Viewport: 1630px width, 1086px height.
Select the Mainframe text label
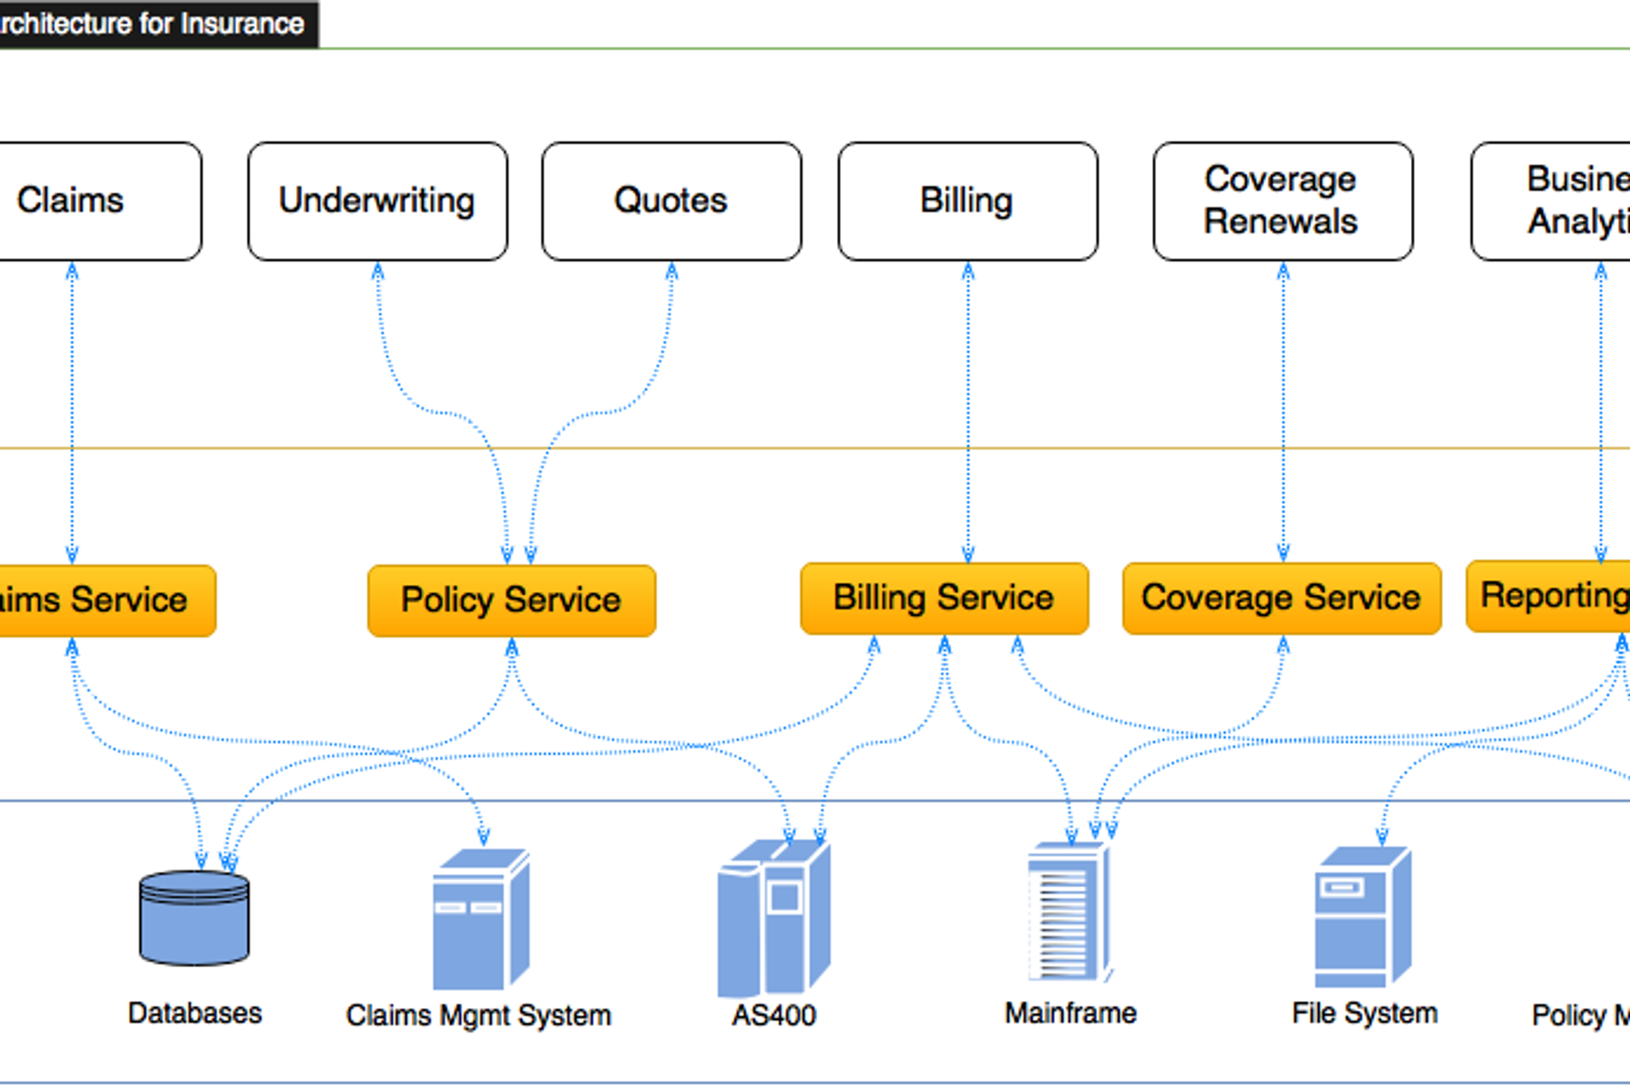1070,1012
